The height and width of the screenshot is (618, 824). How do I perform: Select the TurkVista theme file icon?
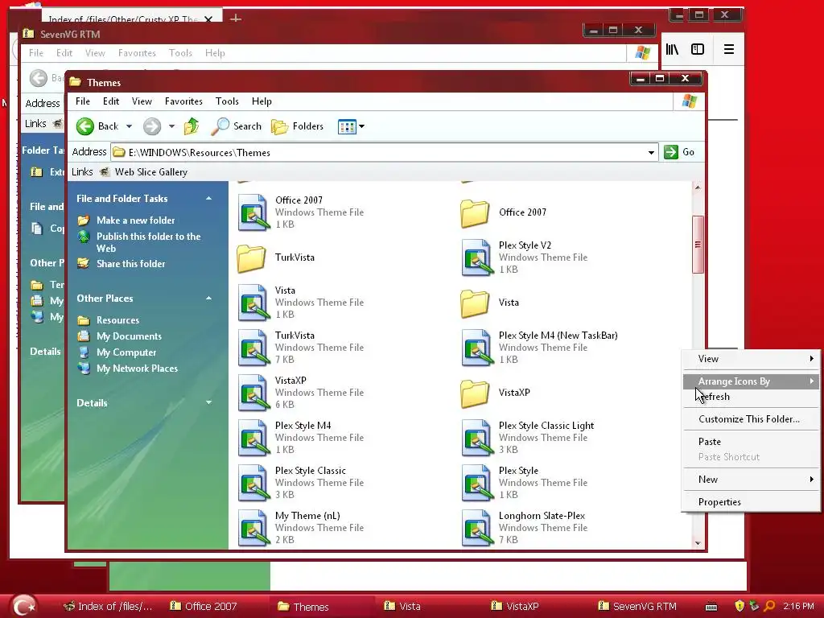(253, 348)
